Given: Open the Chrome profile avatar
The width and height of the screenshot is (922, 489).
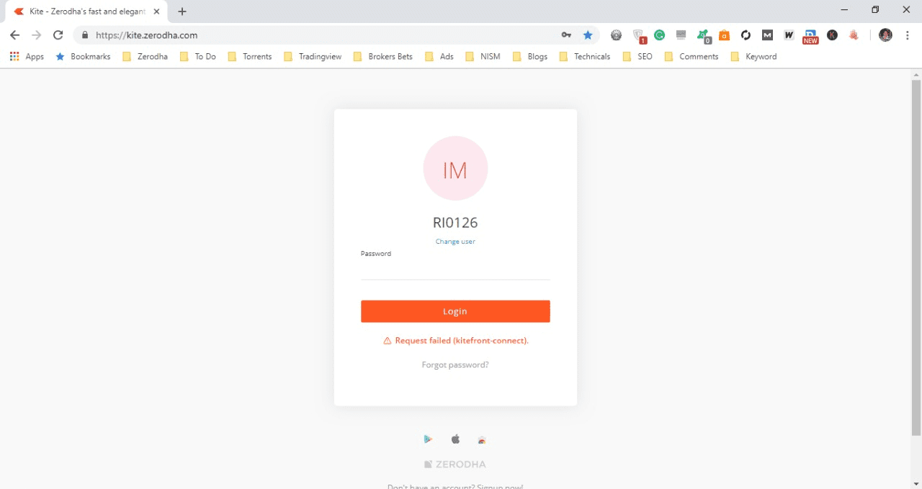Looking at the screenshot, I should click(x=885, y=35).
